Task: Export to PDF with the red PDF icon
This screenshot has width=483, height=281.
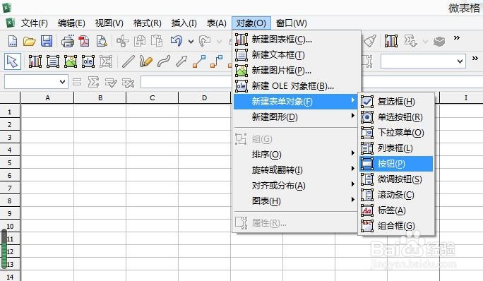Action: (x=84, y=41)
